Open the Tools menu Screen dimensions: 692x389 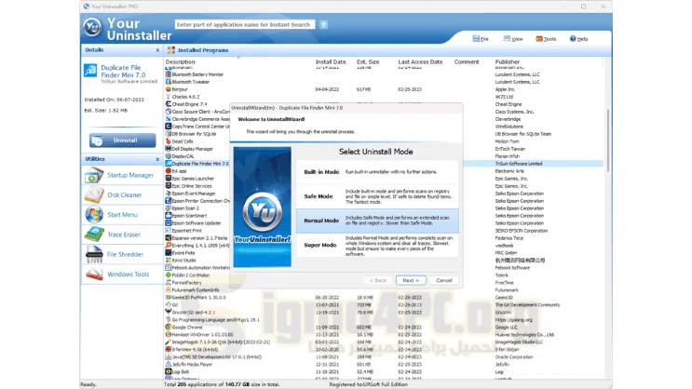coord(546,39)
